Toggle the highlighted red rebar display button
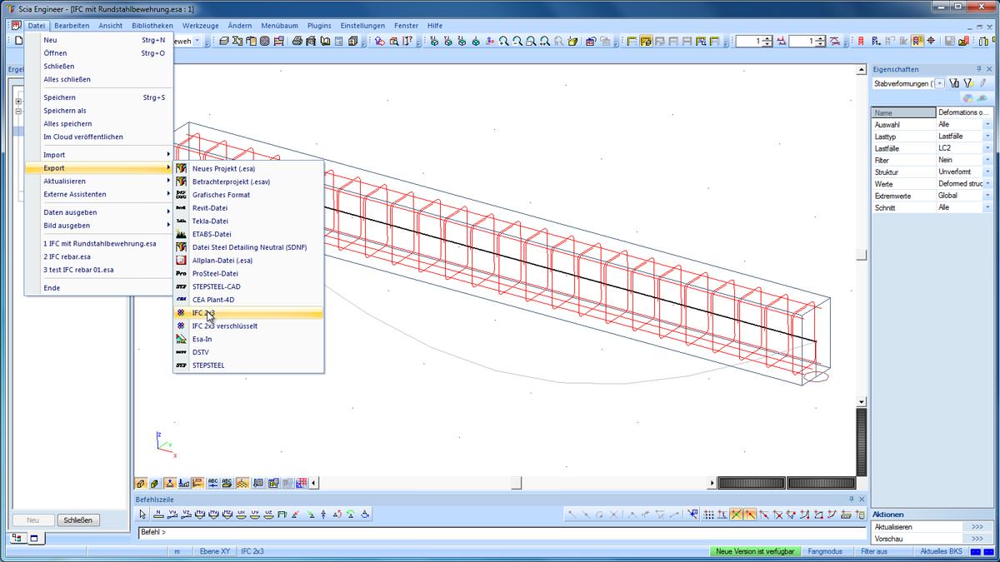The image size is (1000, 562). click(x=917, y=41)
